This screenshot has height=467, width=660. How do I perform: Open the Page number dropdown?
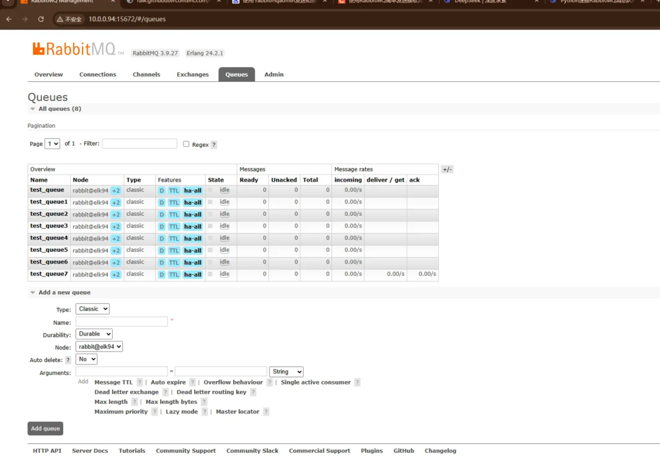click(x=52, y=144)
